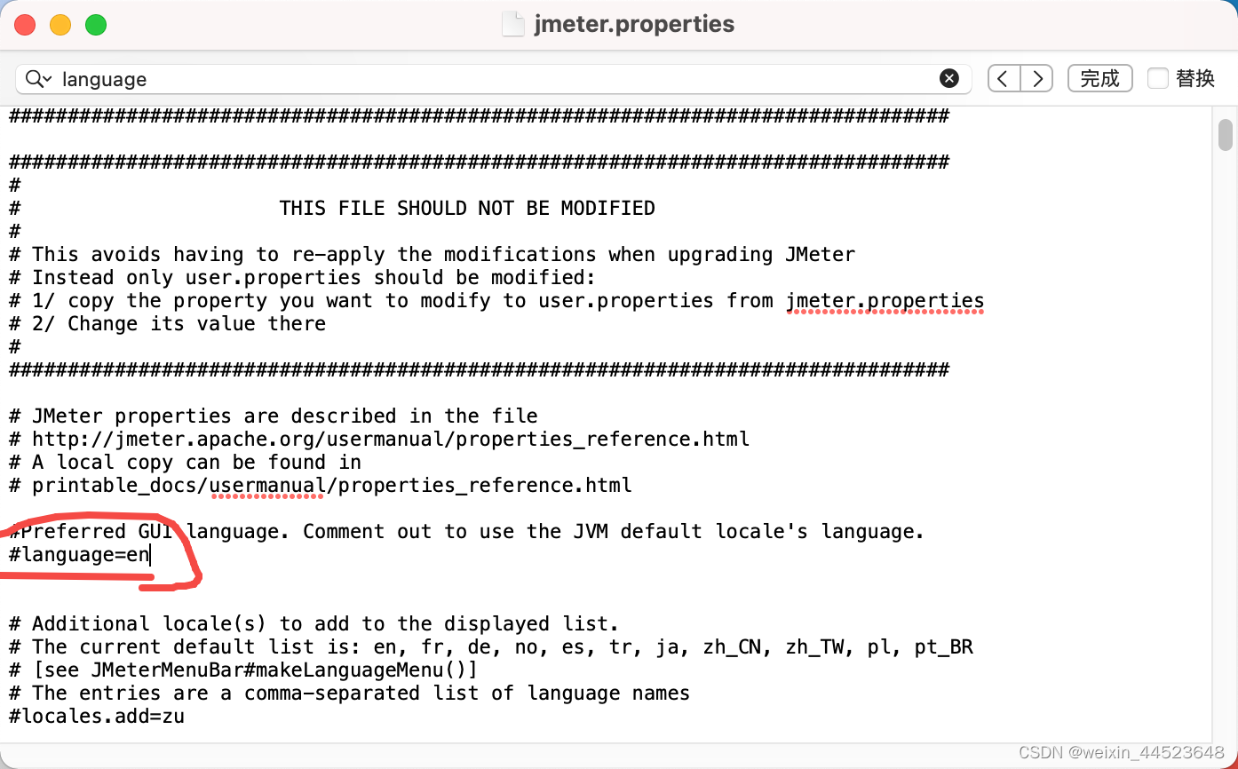Open the search options magnifier dropdown
The height and width of the screenshot is (769, 1238).
tap(38, 79)
